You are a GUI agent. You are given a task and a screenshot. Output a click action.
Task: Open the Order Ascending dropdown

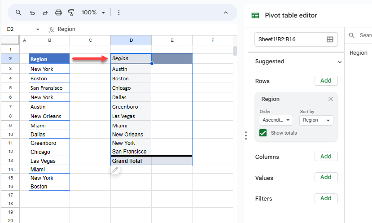click(276, 120)
